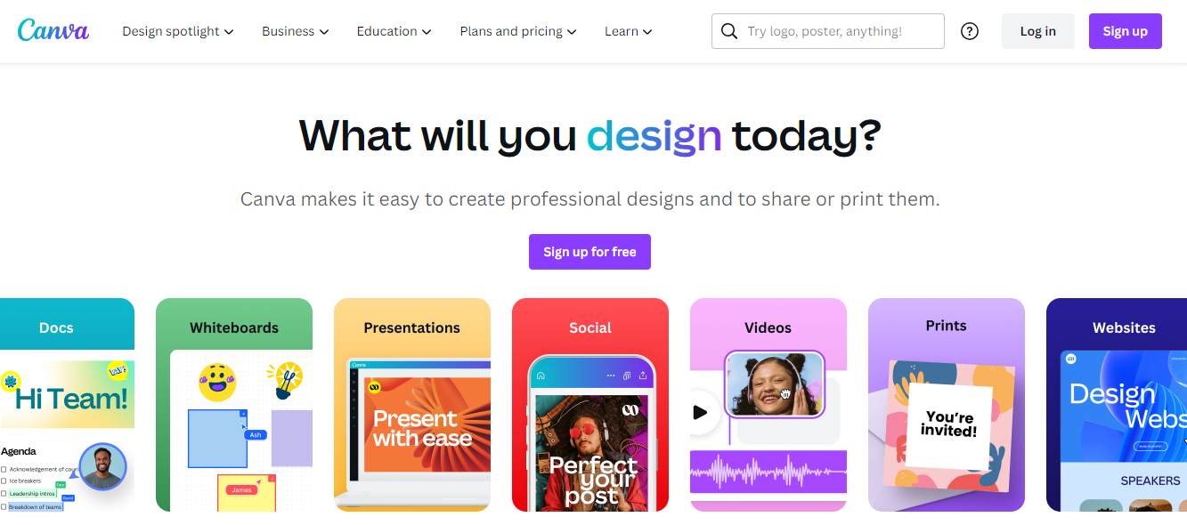Open the Prints category card

pos(947,405)
